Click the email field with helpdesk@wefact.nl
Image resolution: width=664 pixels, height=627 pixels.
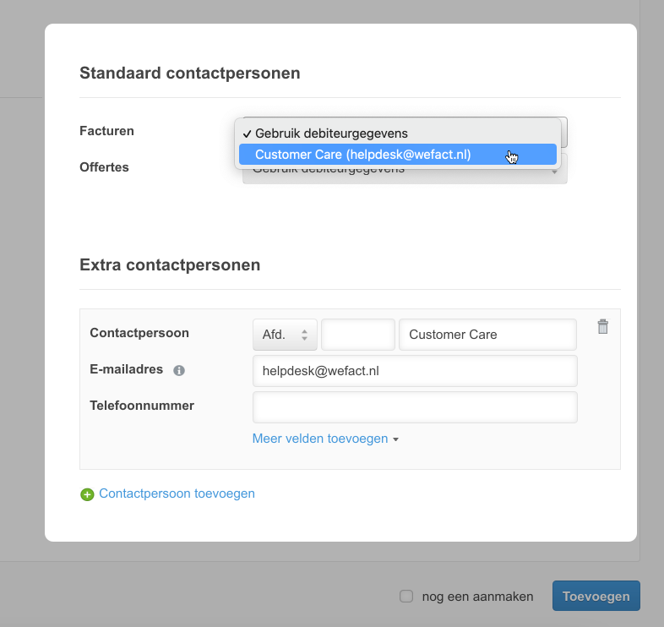click(x=414, y=371)
